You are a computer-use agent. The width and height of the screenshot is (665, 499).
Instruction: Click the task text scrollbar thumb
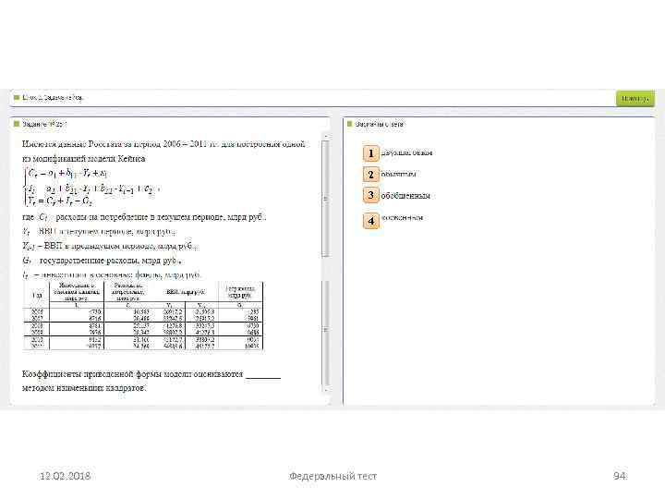coord(325,199)
